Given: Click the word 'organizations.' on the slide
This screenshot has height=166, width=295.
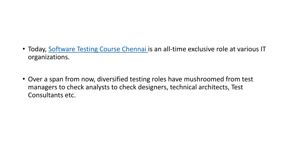Looking at the screenshot, I should (49, 57).
